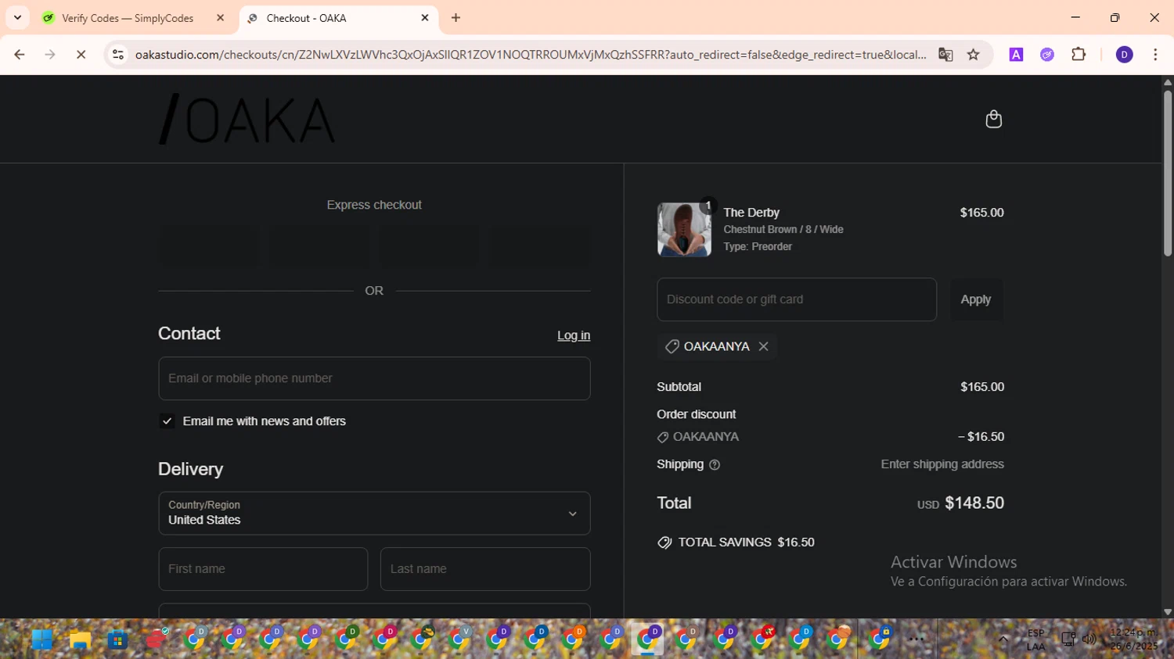Click the Last name field
The height and width of the screenshot is (659, 1174).
[485, 569]
